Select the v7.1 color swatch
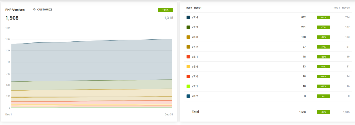Viewport: 355px width, 125px height. click(x=188, y=86)
